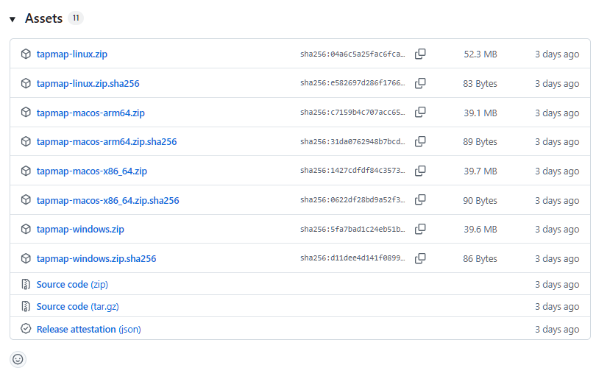Click the package icon beside tapmap-linux.zip

(x=26, y=54)
